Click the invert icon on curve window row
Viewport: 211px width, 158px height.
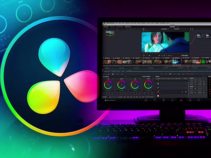[x=182, y=92]
